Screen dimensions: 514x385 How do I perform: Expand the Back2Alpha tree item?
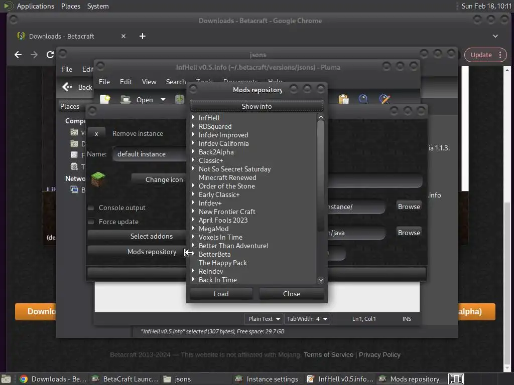(193, 151)
